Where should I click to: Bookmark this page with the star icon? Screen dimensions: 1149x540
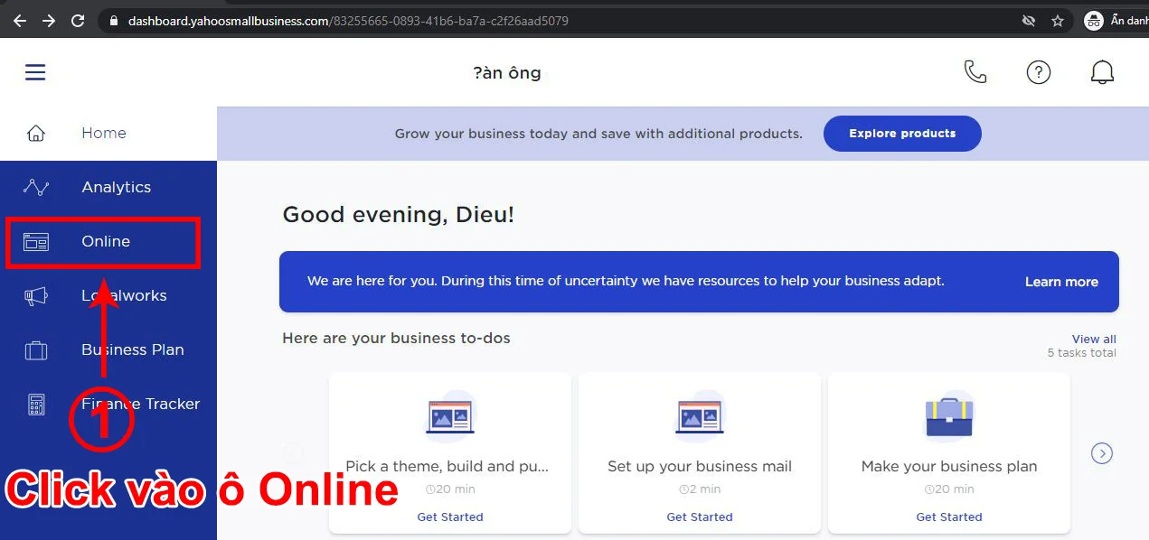point(1056,19)
